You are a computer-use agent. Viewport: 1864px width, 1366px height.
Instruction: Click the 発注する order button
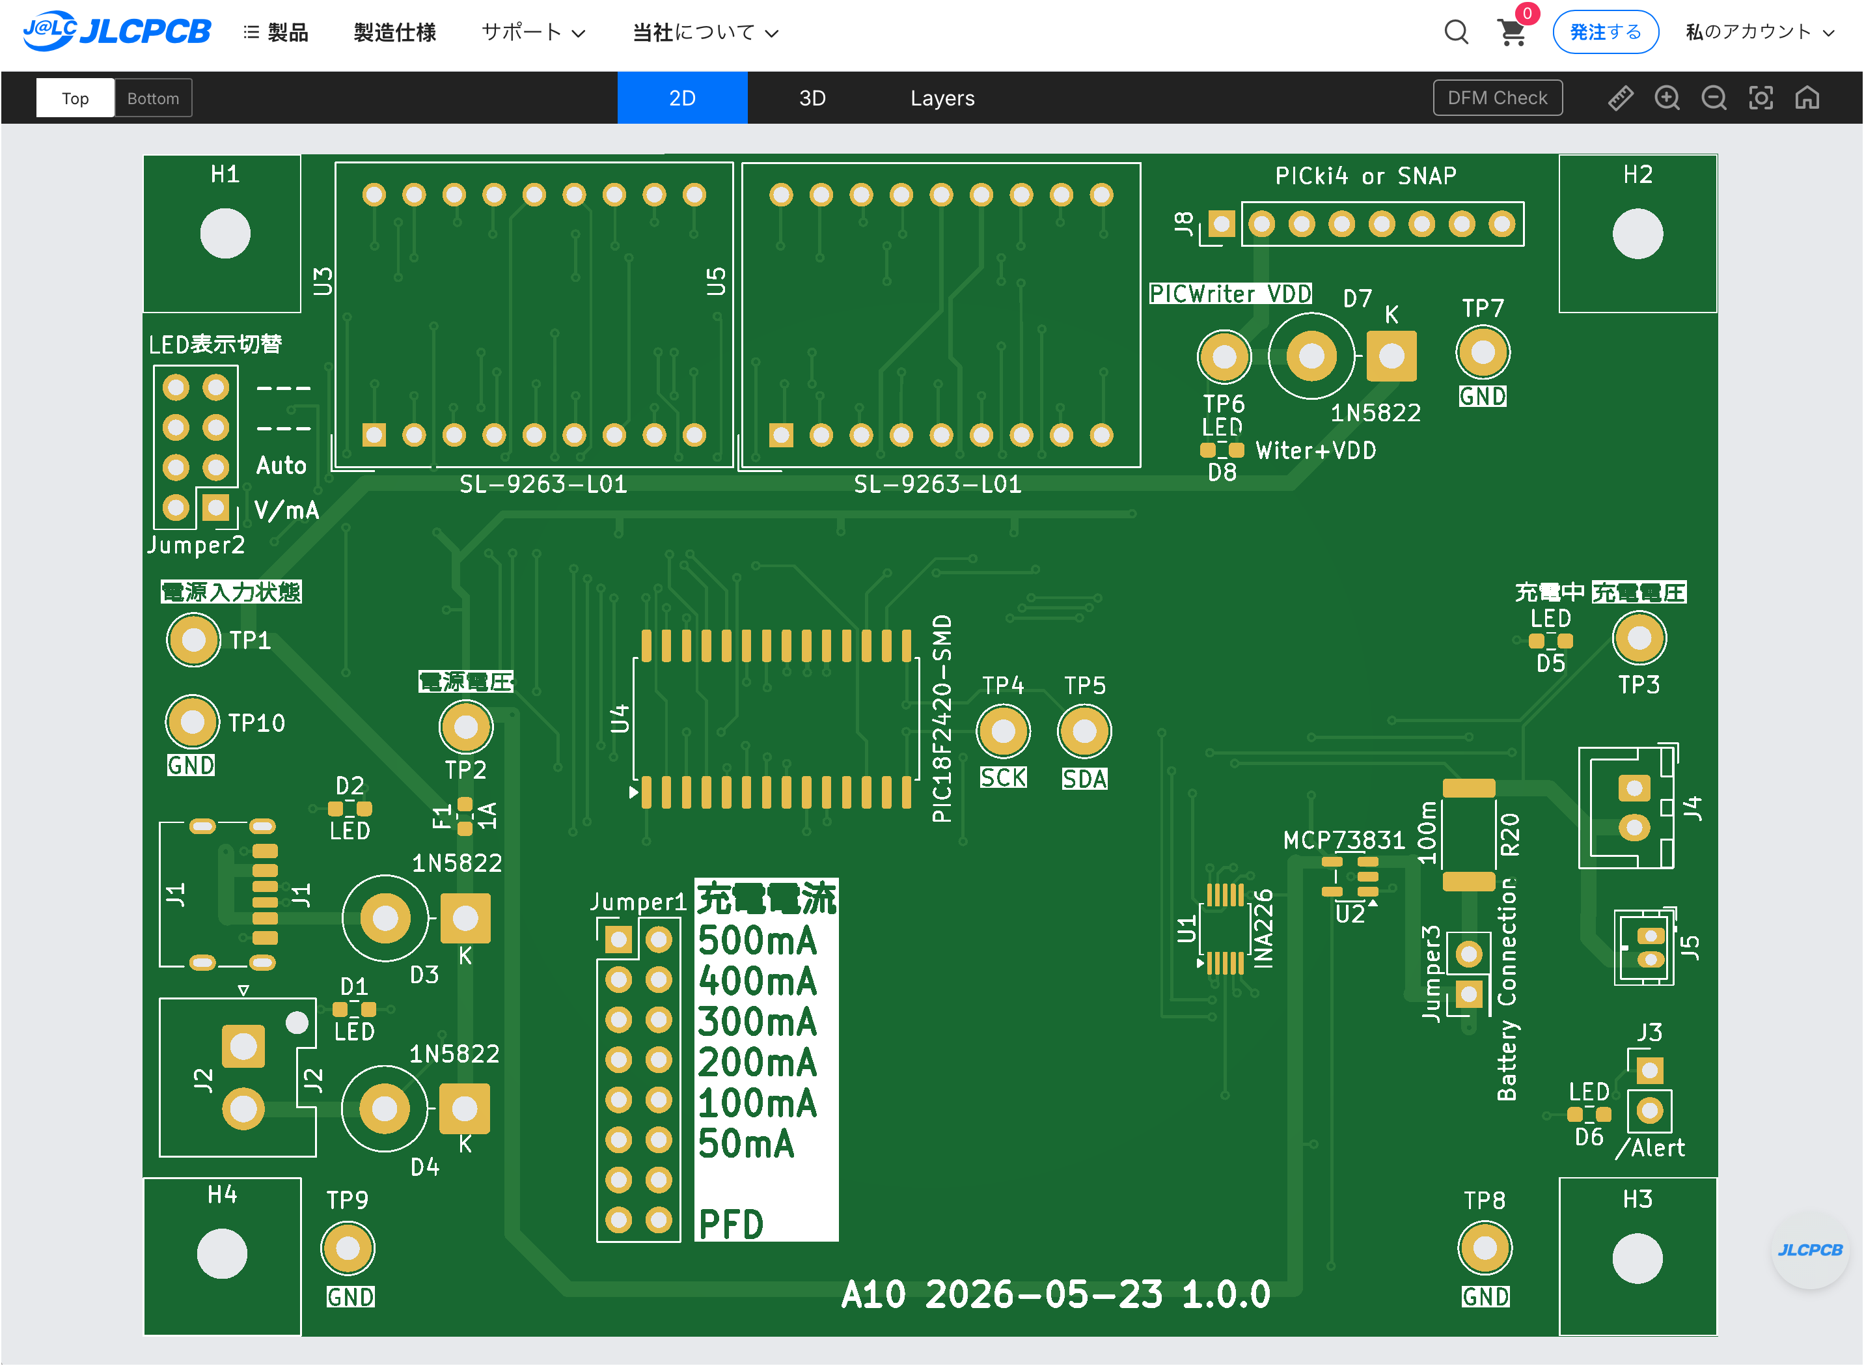[x=1605, y=33]
